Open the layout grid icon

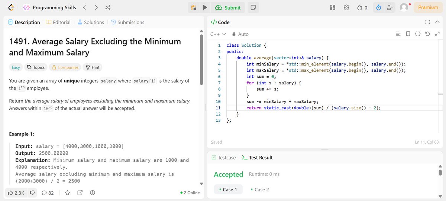(333, 7)
